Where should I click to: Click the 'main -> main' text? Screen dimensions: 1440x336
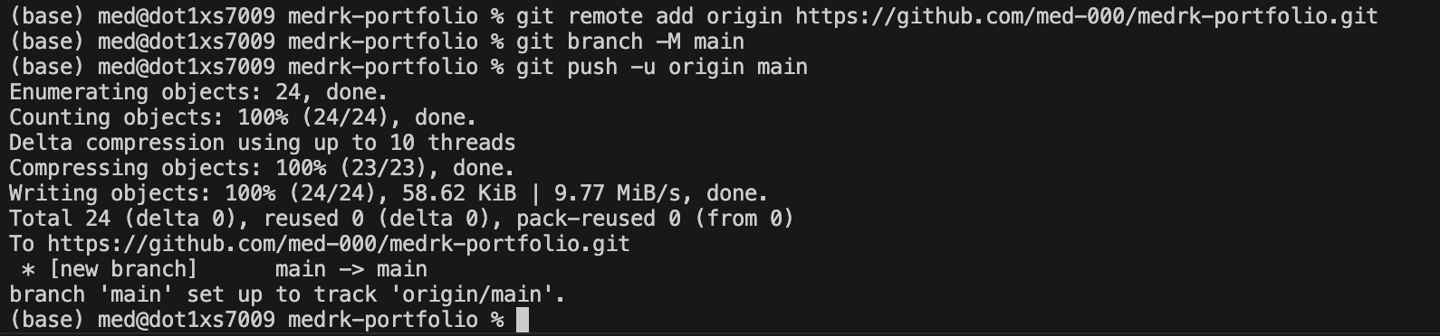tap(350, 269)
